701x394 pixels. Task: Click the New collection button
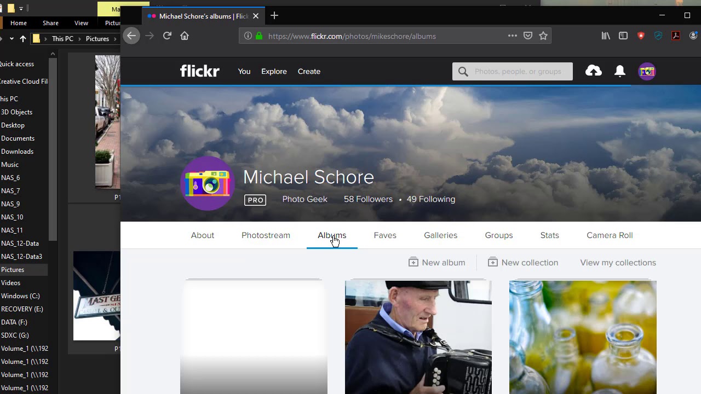click(x=523, y=263)
